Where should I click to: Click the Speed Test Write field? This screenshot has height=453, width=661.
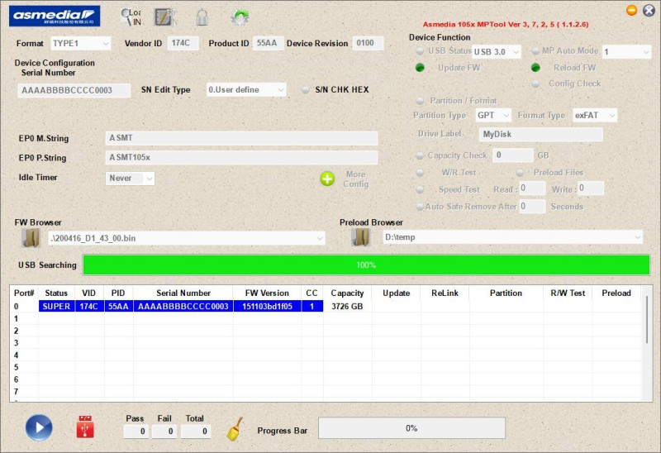point(591,188)
